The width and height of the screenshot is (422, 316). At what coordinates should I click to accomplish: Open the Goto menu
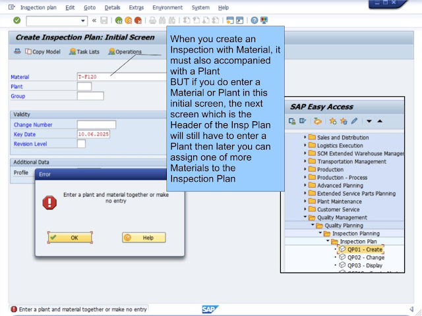click(x=90, y=7)
